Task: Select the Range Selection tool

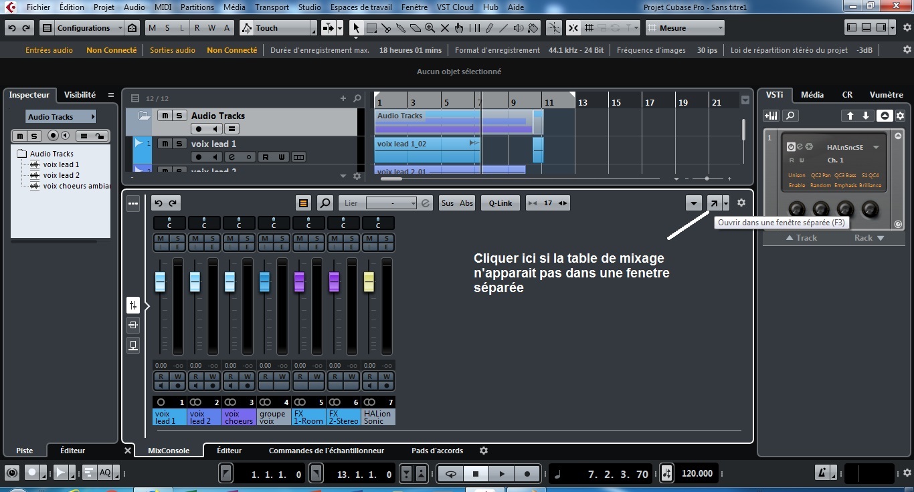Action: coord(371,28)
